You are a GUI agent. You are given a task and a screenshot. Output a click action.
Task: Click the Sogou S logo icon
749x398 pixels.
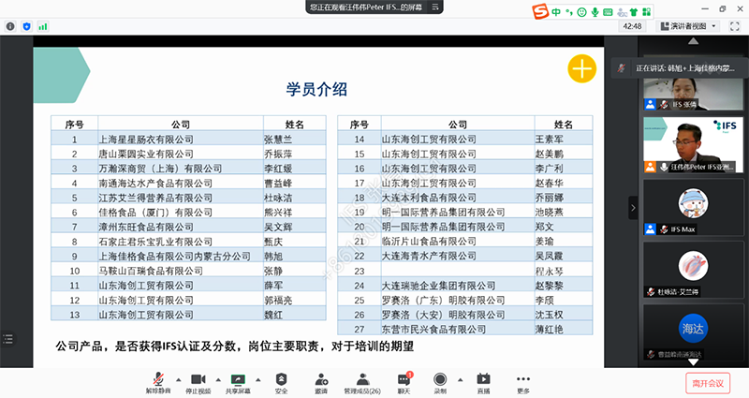click(540, 11)
